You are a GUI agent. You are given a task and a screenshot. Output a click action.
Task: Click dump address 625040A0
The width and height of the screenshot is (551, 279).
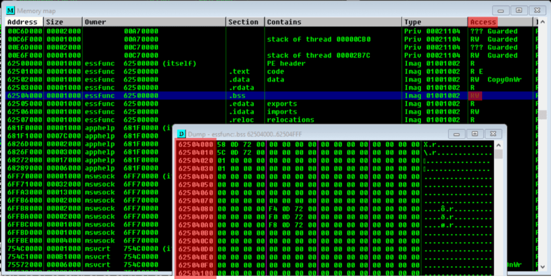(196, 225)
